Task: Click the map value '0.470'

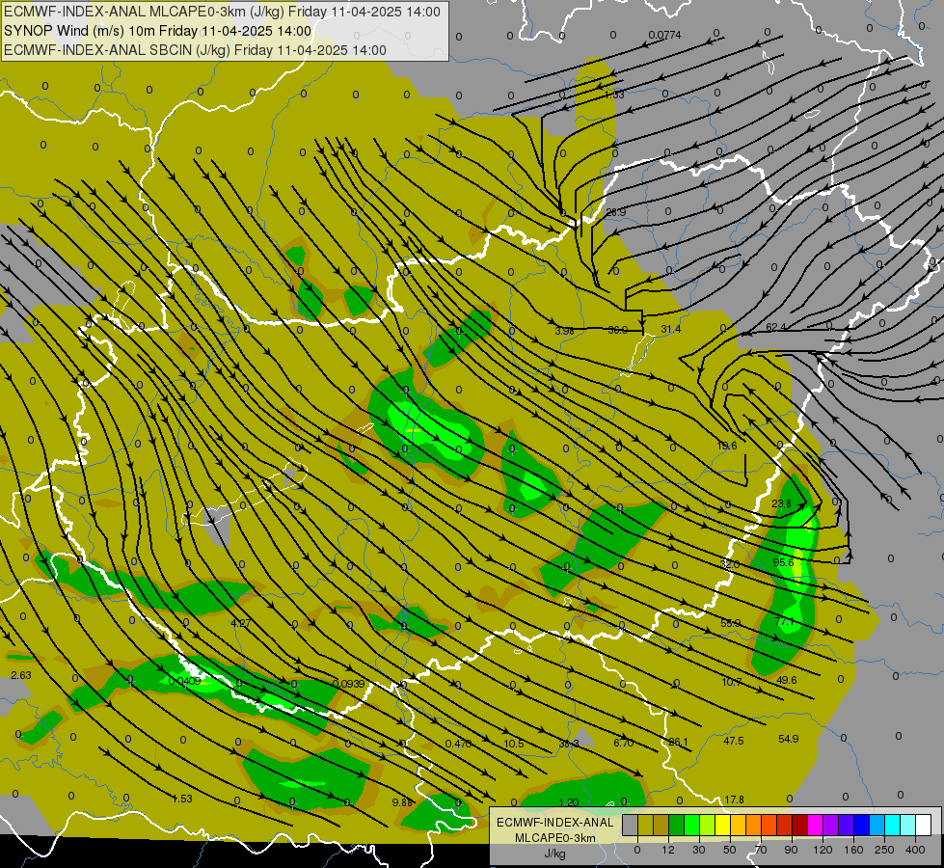Action: click(x=458, y=744)
